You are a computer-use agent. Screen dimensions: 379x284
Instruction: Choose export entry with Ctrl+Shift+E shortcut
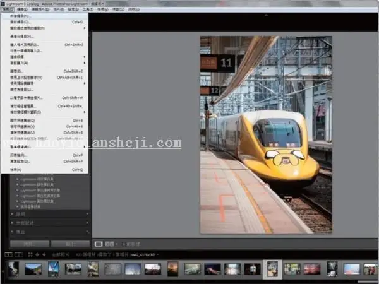[45, 71]
